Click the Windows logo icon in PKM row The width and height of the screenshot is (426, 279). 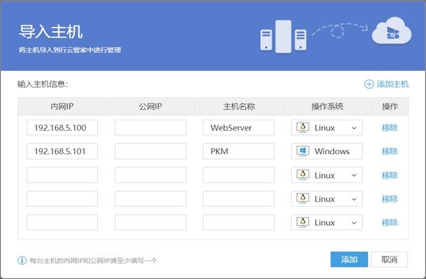click(303, 152)
